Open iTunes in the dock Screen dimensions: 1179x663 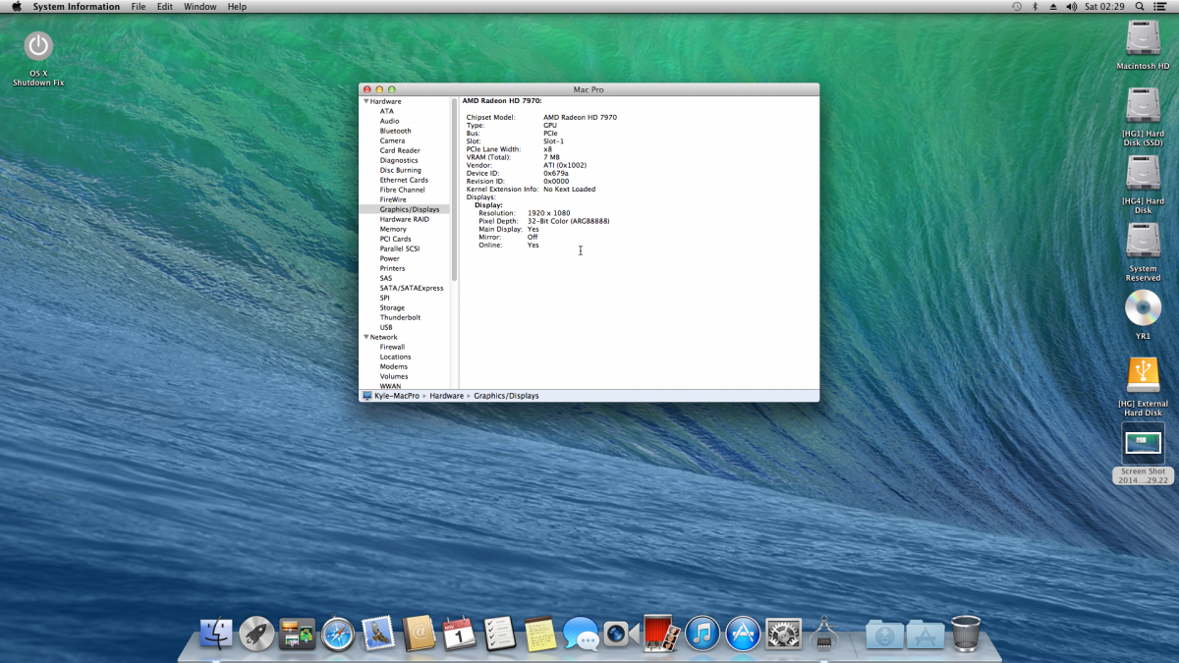702,634
